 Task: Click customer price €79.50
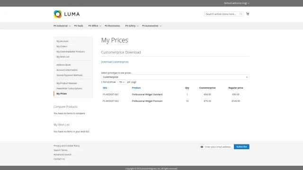[x=207, y=101]
